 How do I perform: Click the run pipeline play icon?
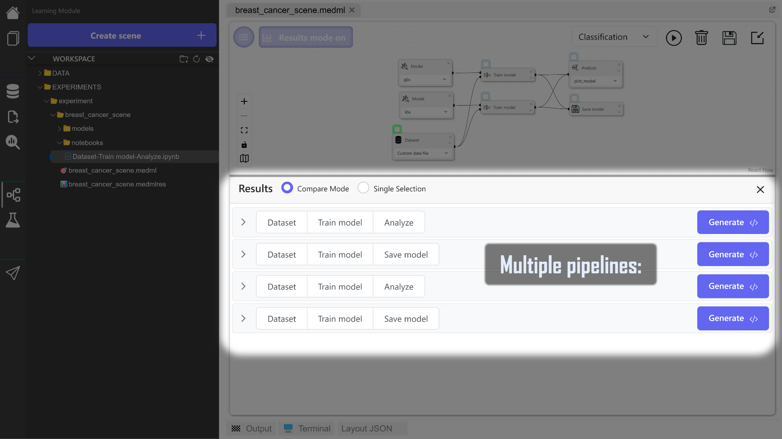(x=674, y=38)
